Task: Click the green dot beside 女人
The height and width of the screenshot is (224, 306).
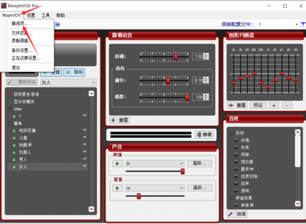Action: click(x=14, y=167)
